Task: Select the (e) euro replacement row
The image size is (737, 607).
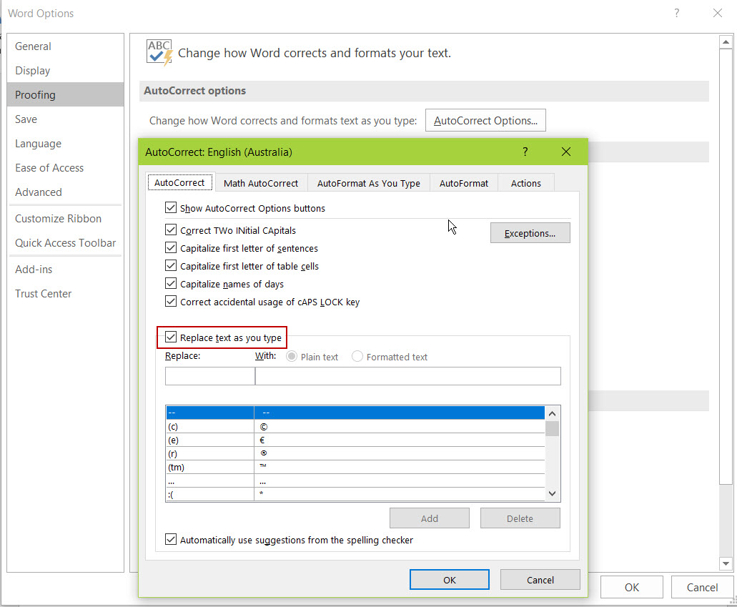Action: (355, 440)
